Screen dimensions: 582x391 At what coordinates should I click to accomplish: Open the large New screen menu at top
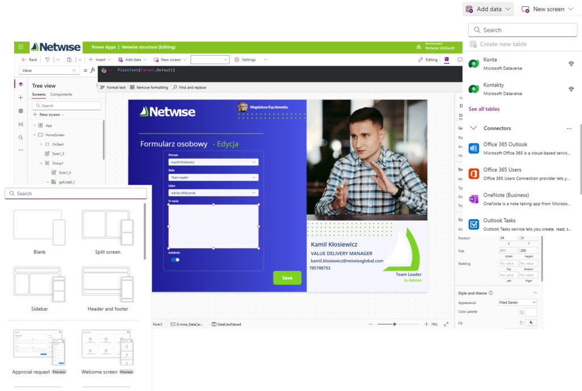(x=547, y=9)
